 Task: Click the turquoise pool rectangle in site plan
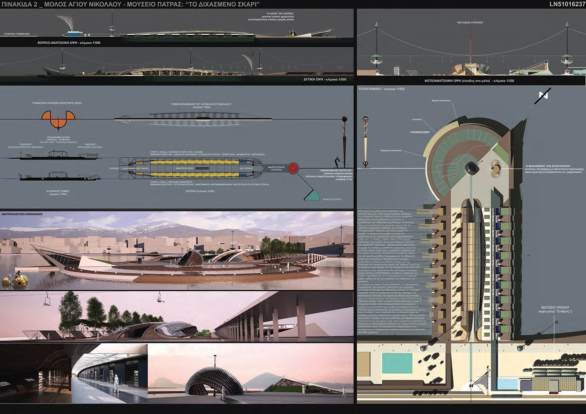click(396, 364)
